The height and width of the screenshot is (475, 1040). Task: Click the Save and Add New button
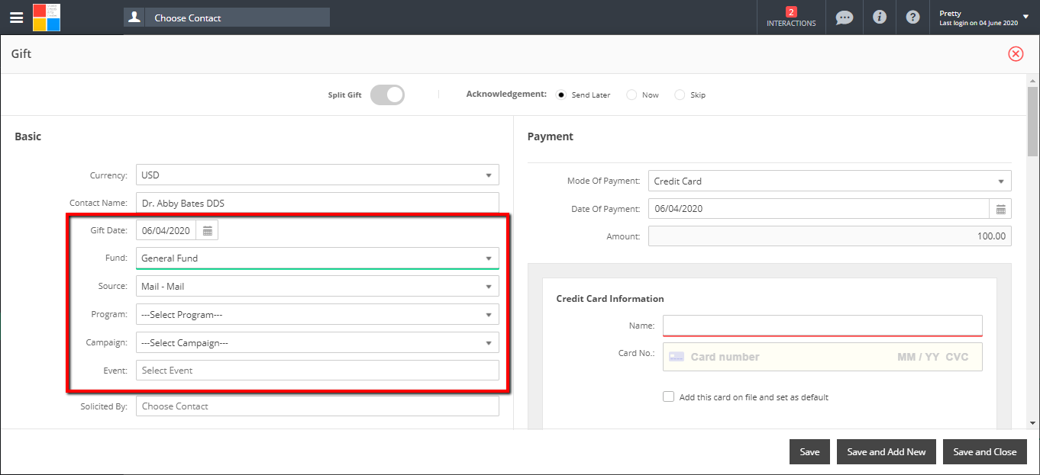pyautogui.click(x=886, y=452)
